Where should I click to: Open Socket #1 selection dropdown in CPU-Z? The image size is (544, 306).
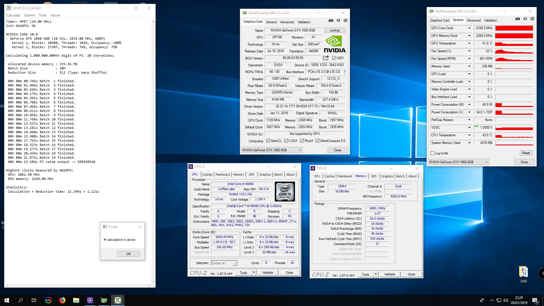tap(224, 263)
